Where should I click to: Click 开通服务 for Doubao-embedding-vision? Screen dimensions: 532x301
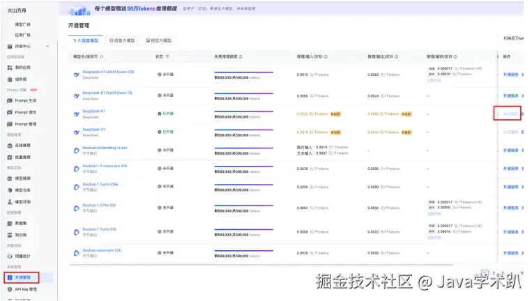coord(510,150)
